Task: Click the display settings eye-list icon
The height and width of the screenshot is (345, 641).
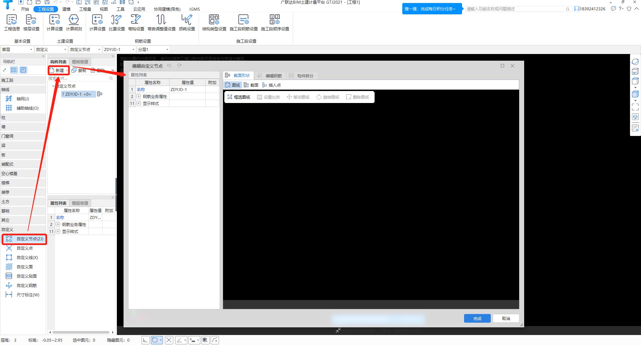Action: pyautogui.click(x=635, y=128)
